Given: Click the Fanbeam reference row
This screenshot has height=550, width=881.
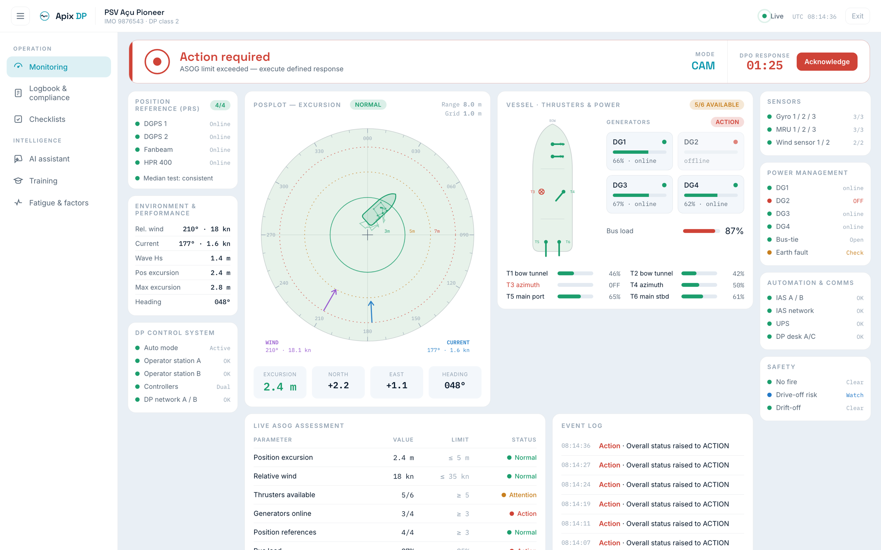Looking at the screenshot, I should click(183, 150).
